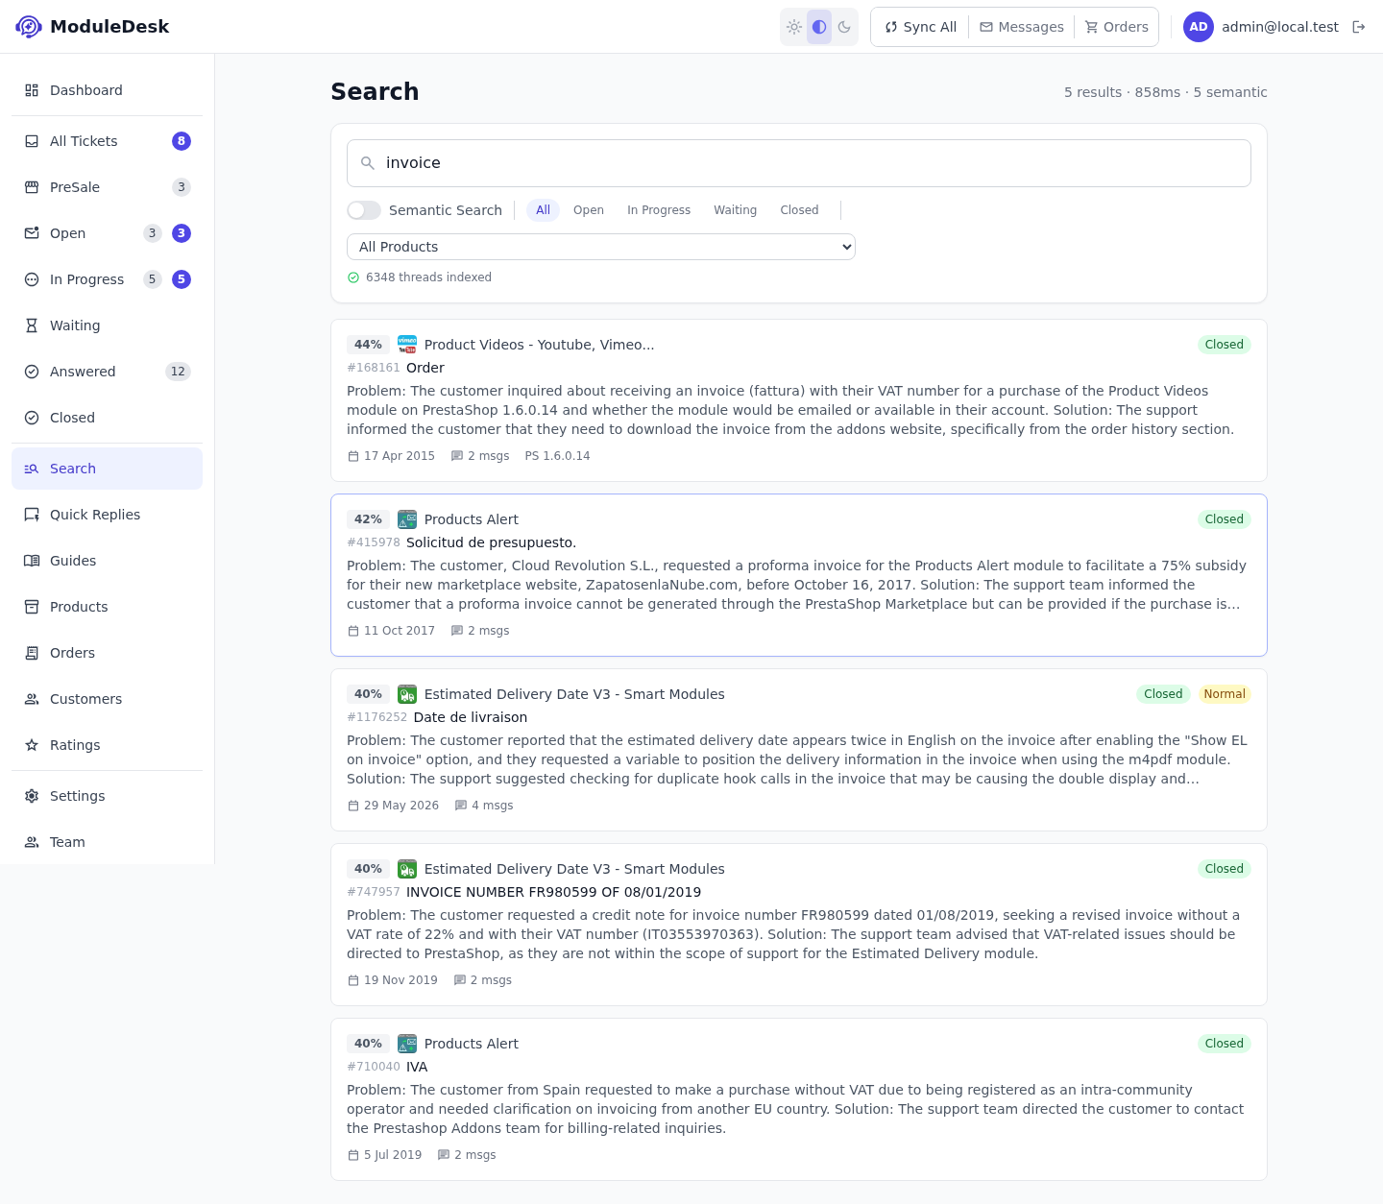Select the auto half-moon theme mode
Viewport: 1383px width, 1204px height.
coord(819,27)
